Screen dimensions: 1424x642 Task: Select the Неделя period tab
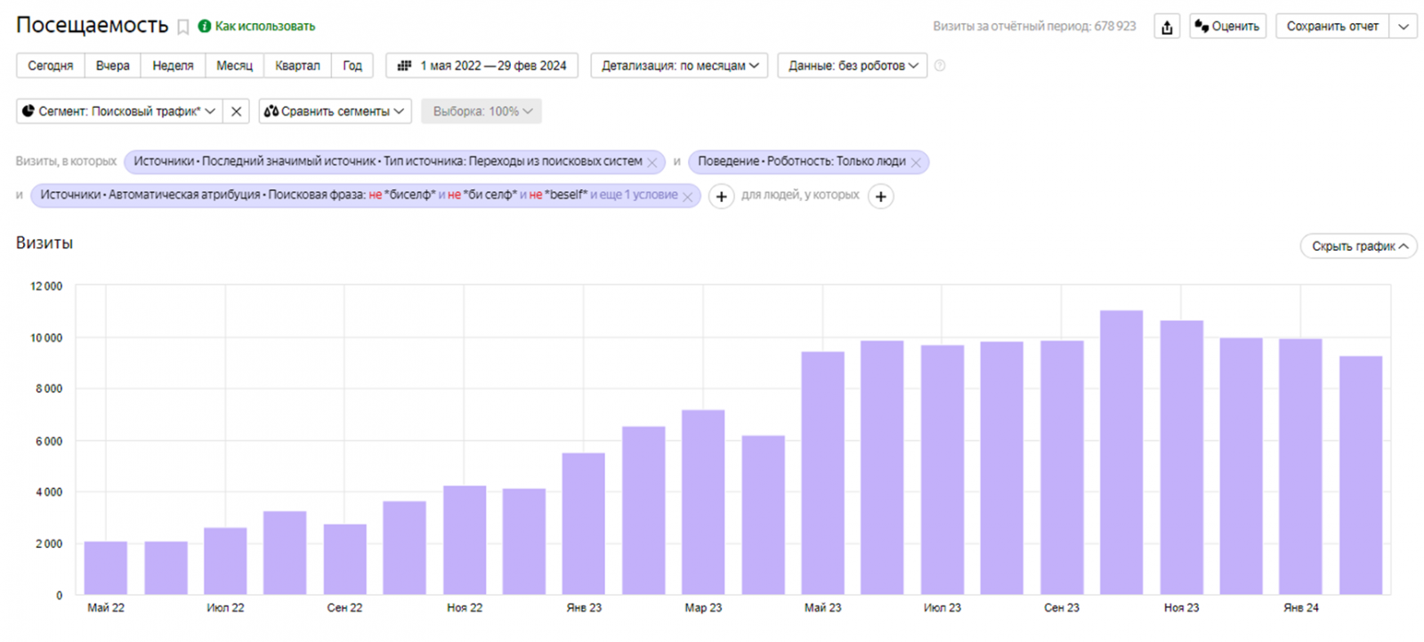pyautogui.click(x=173, y=66)
